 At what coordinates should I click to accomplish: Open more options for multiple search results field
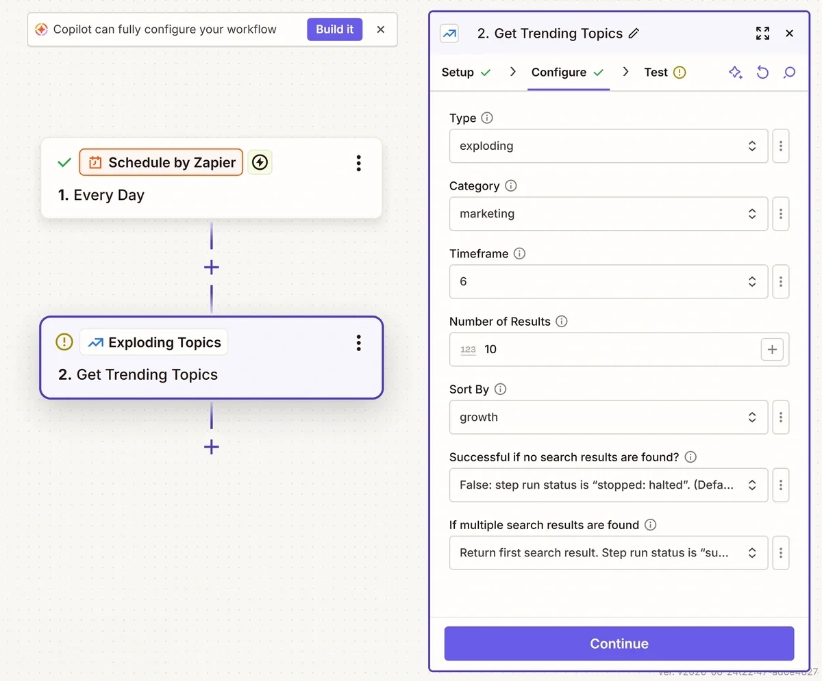[x=781, y=552]
